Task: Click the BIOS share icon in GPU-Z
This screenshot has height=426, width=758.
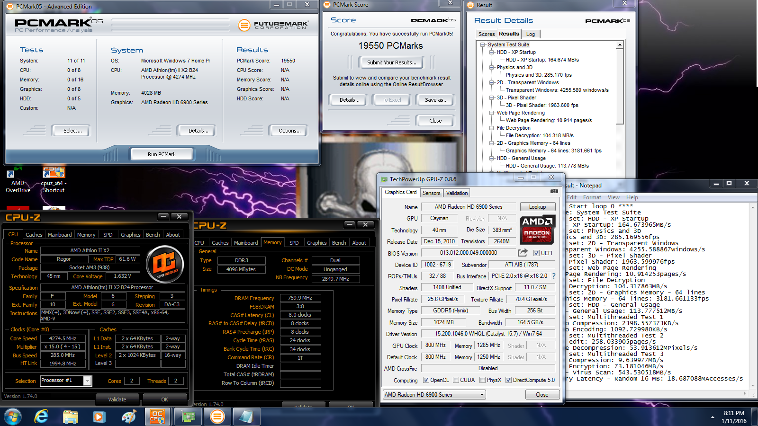Action: (x=523, y=253)
